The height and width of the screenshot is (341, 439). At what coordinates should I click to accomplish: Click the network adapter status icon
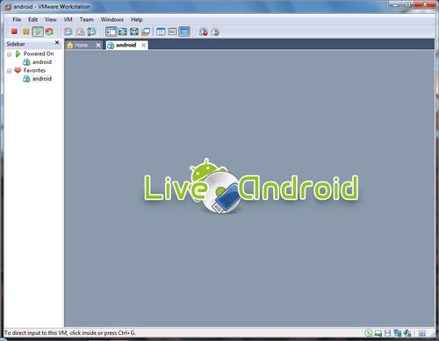[x=398, y=333]
